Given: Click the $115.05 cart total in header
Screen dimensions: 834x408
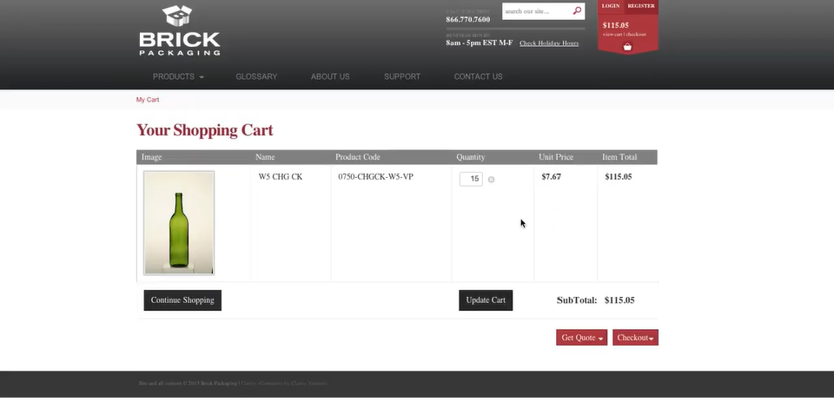Looking at the screenshot, I should (x=615, y=25).
